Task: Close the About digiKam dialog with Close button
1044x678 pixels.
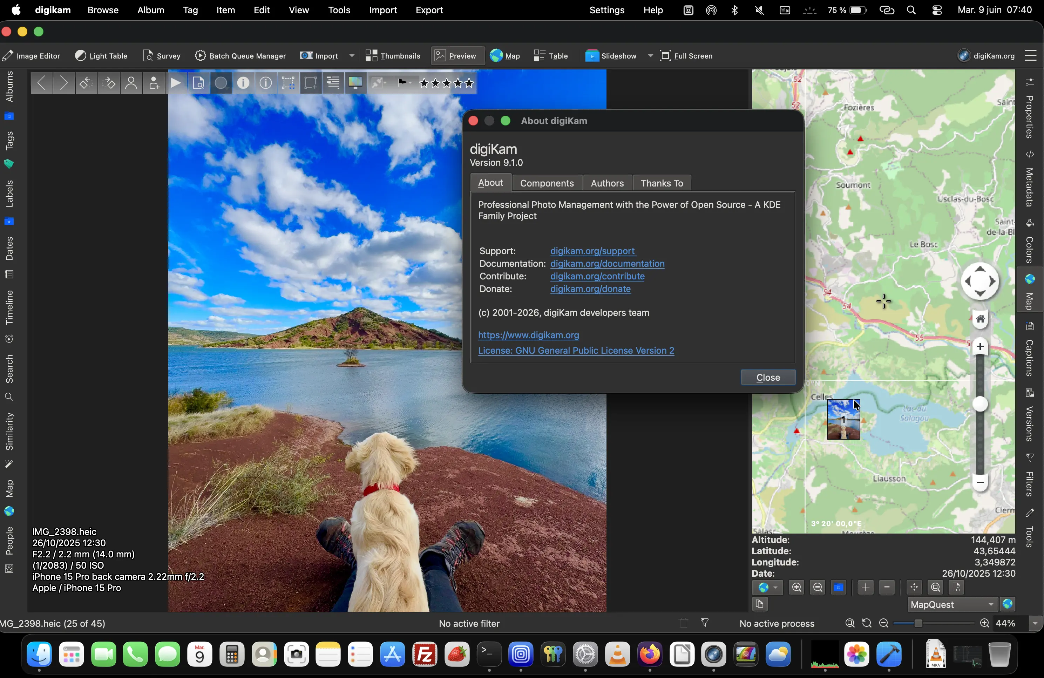Action: 768,377
